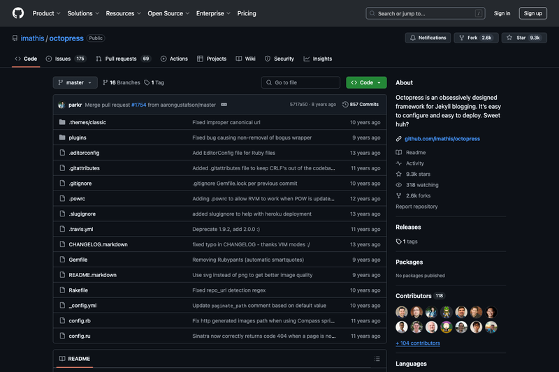Switch to the Code tab
This screenshot has width=559, height=372.
coord(26,59)
